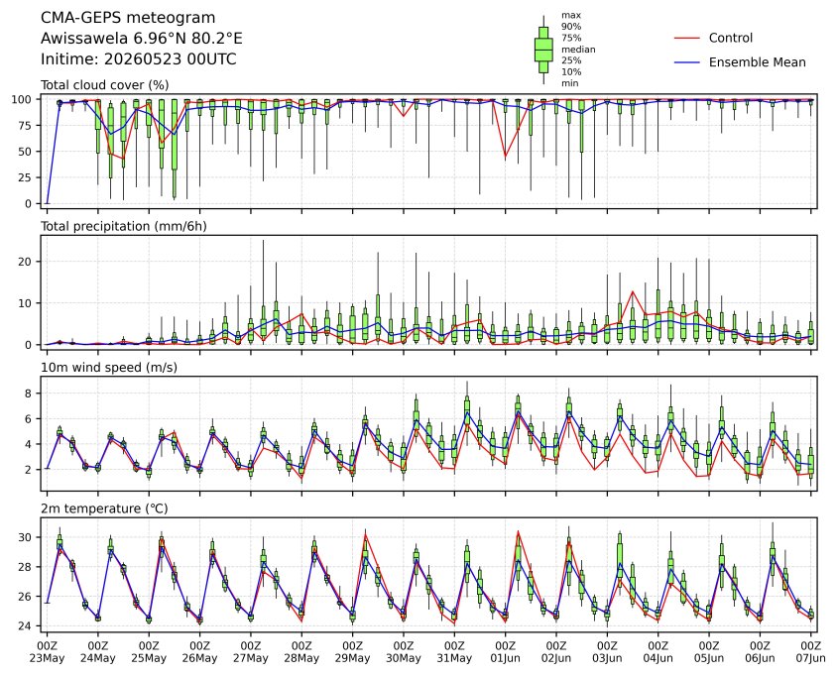Screen dimensions: 837x675
Task: Click the 00Z 23May axis label
Action: [47, 652]
